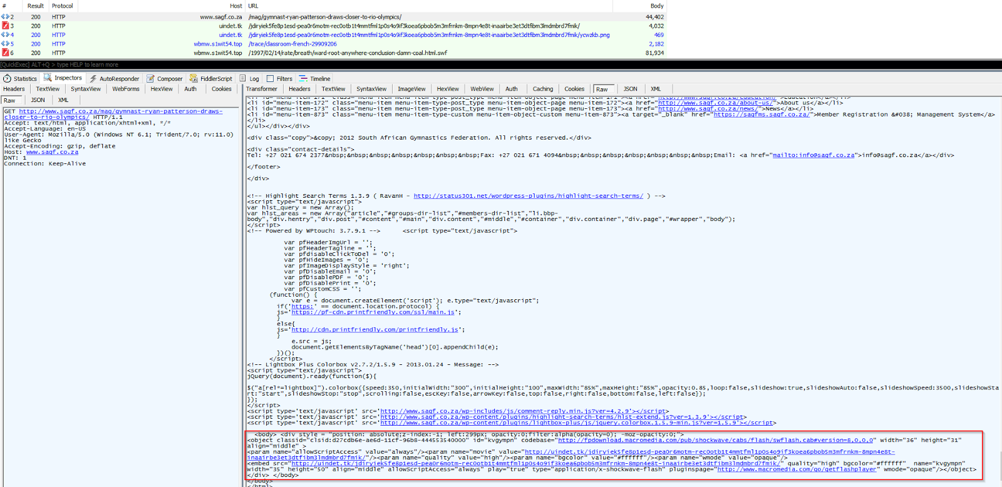Open the response WebView tab

tap(482, 89)
